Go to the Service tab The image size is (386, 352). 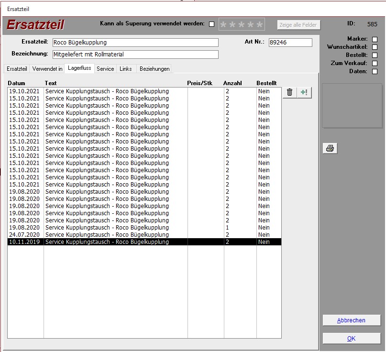tap(105, 69)
